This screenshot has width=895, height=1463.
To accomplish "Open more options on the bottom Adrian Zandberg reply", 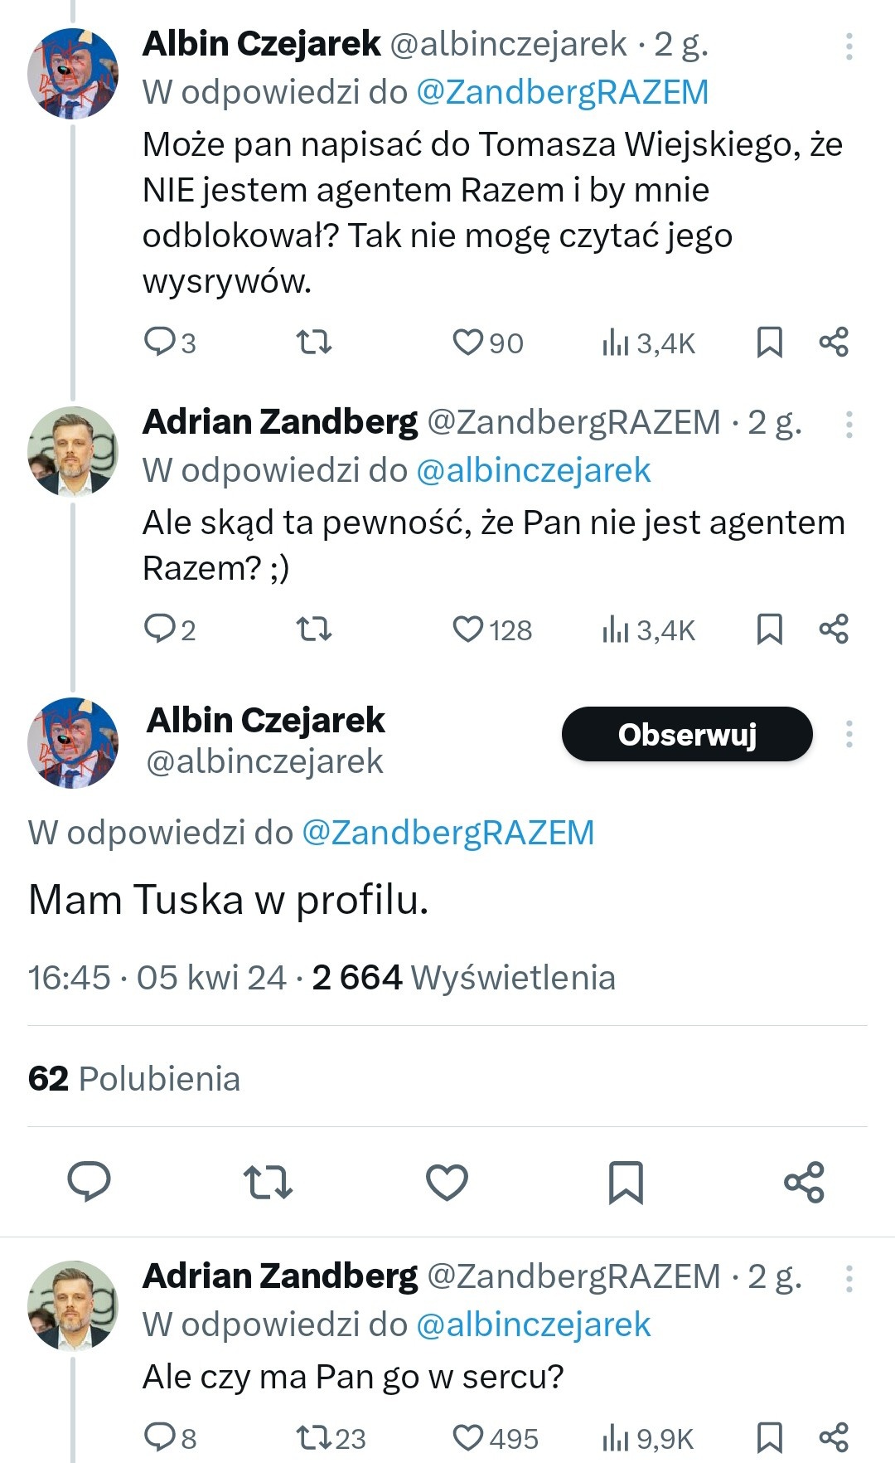I will pyautogui.click(x=849, y=1279).
